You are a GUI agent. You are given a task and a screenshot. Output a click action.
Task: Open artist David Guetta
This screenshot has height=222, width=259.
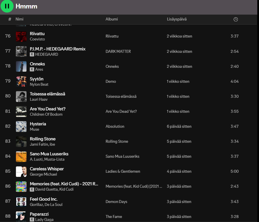coord(47,189)
